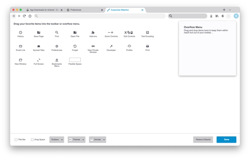This screenshot has width=250, height=159.
Task: Select the Customize Waterfox tab
Action: (x=125, y=10)
